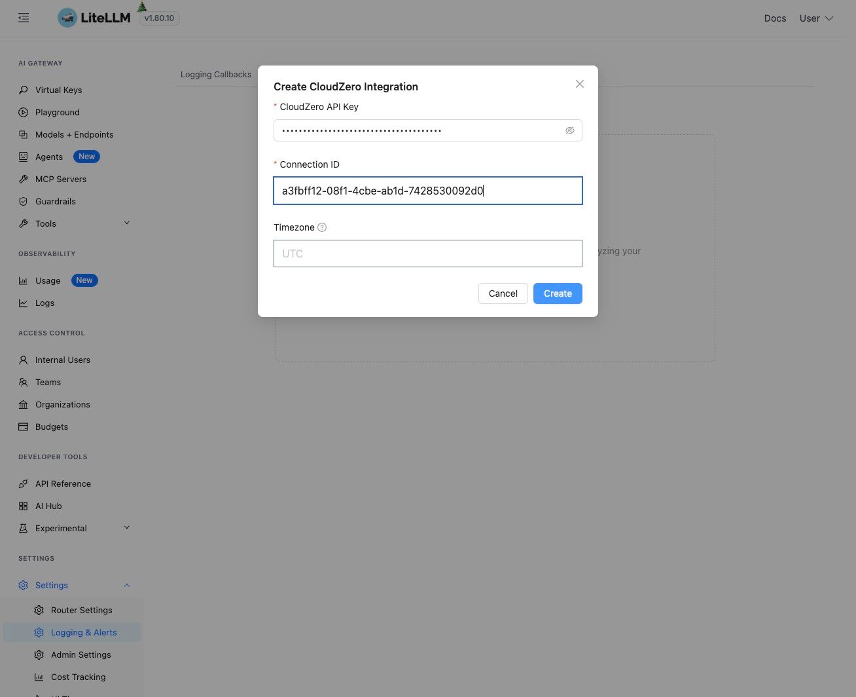Click the Admin Settings gear icon
Screen dimensions: 856x697
[x=39, y=654]
